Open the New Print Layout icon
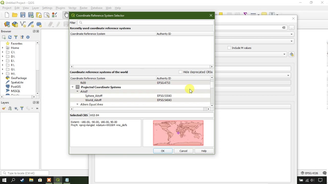 [39, 15]
